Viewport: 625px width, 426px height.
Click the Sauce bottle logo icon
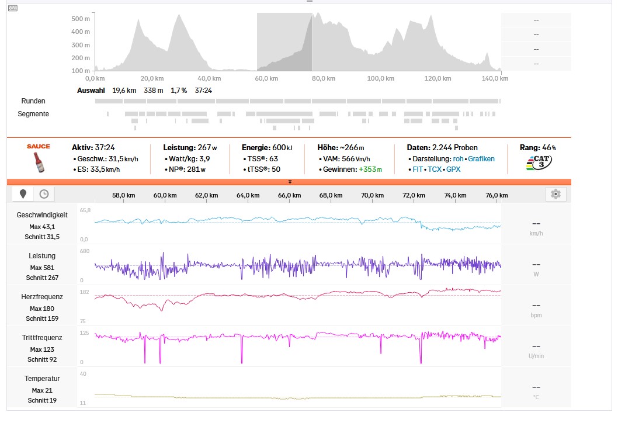[x=39, y=162]
